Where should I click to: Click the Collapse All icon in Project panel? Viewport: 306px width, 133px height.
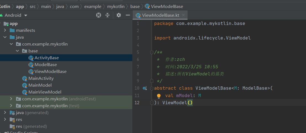click(107, 15)
